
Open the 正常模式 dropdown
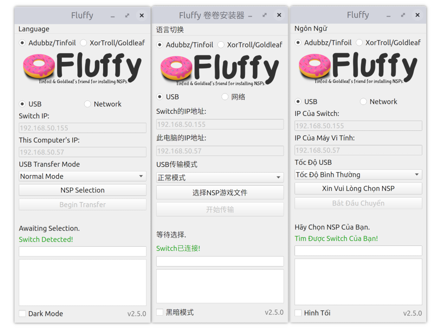tap(220, 177)
